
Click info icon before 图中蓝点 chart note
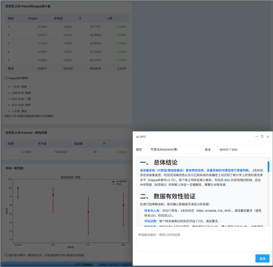6,255
